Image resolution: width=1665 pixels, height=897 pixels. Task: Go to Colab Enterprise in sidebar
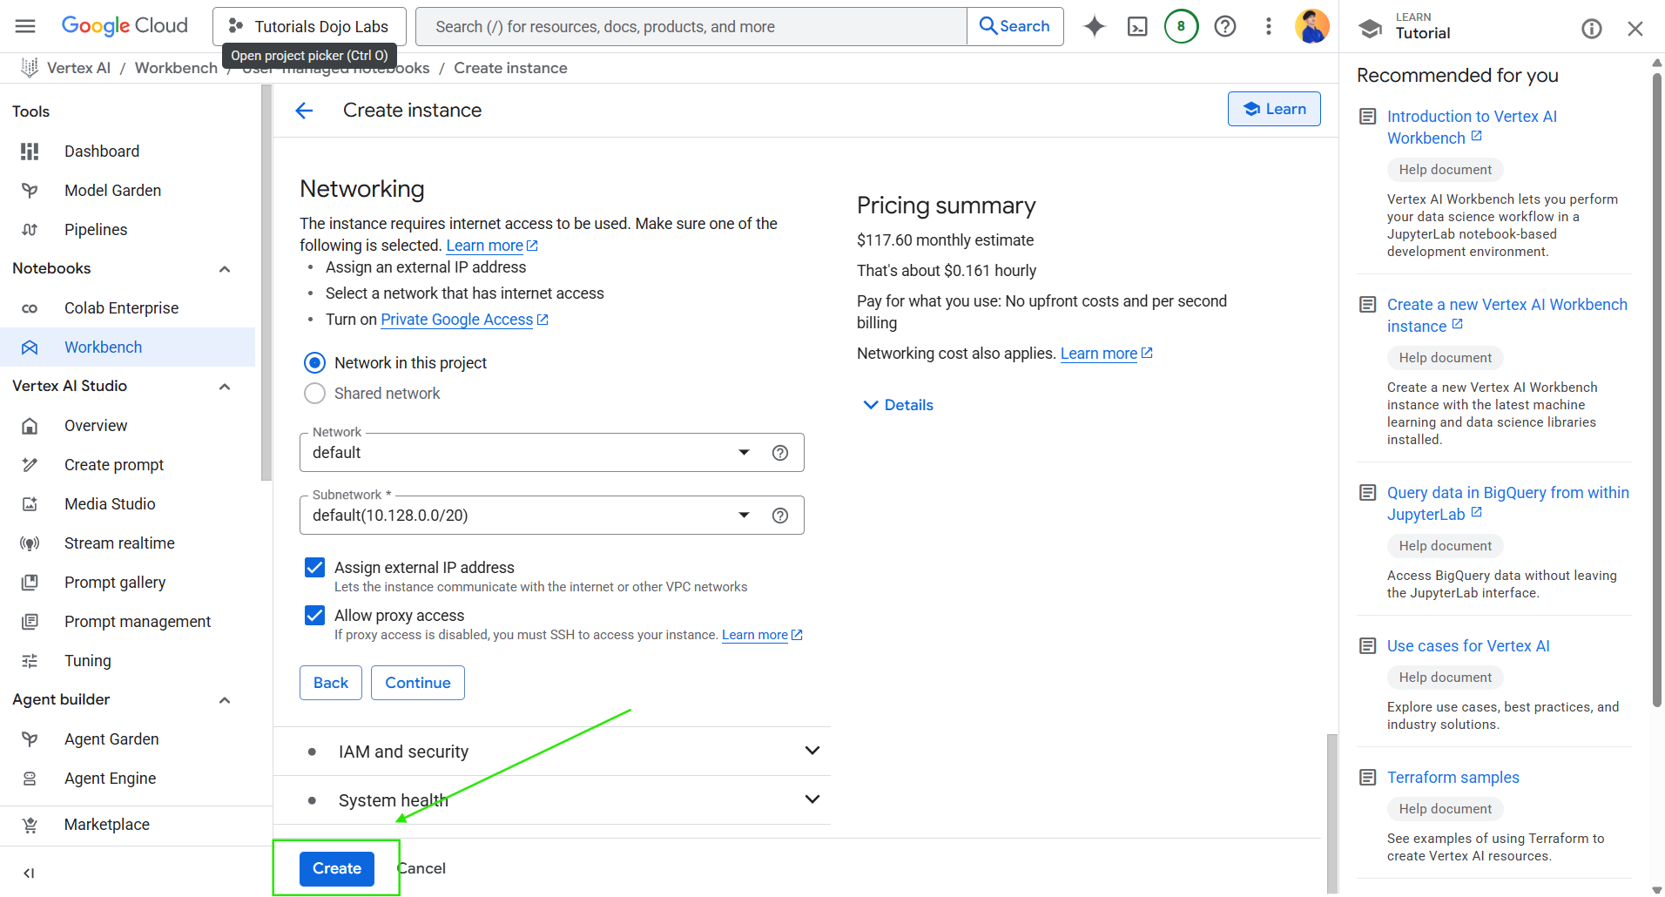point(121,308)
